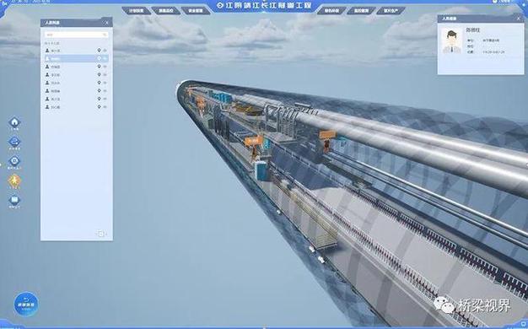The width and height of the screenshot is (528, 329).
Task: Toggle the orange walking-person personnel icon
Action: coord(14,181)
